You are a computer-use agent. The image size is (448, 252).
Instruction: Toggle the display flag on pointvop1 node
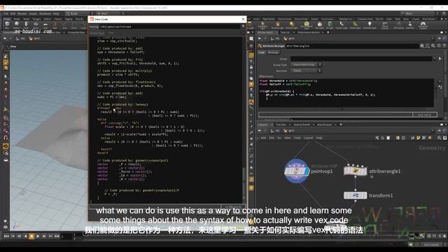307,171
